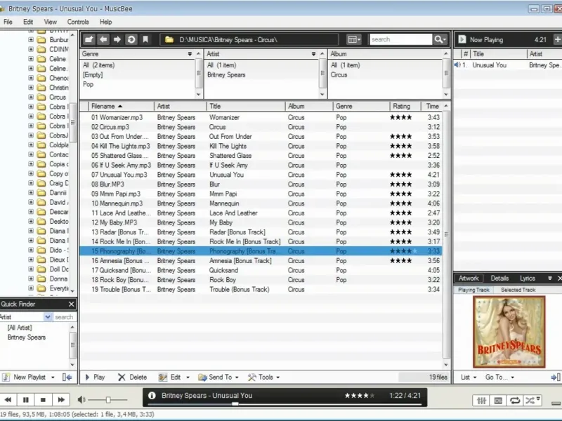Sort by the Rating column header
The height and width of the screenshot is (421, 562).
point(405,107)
